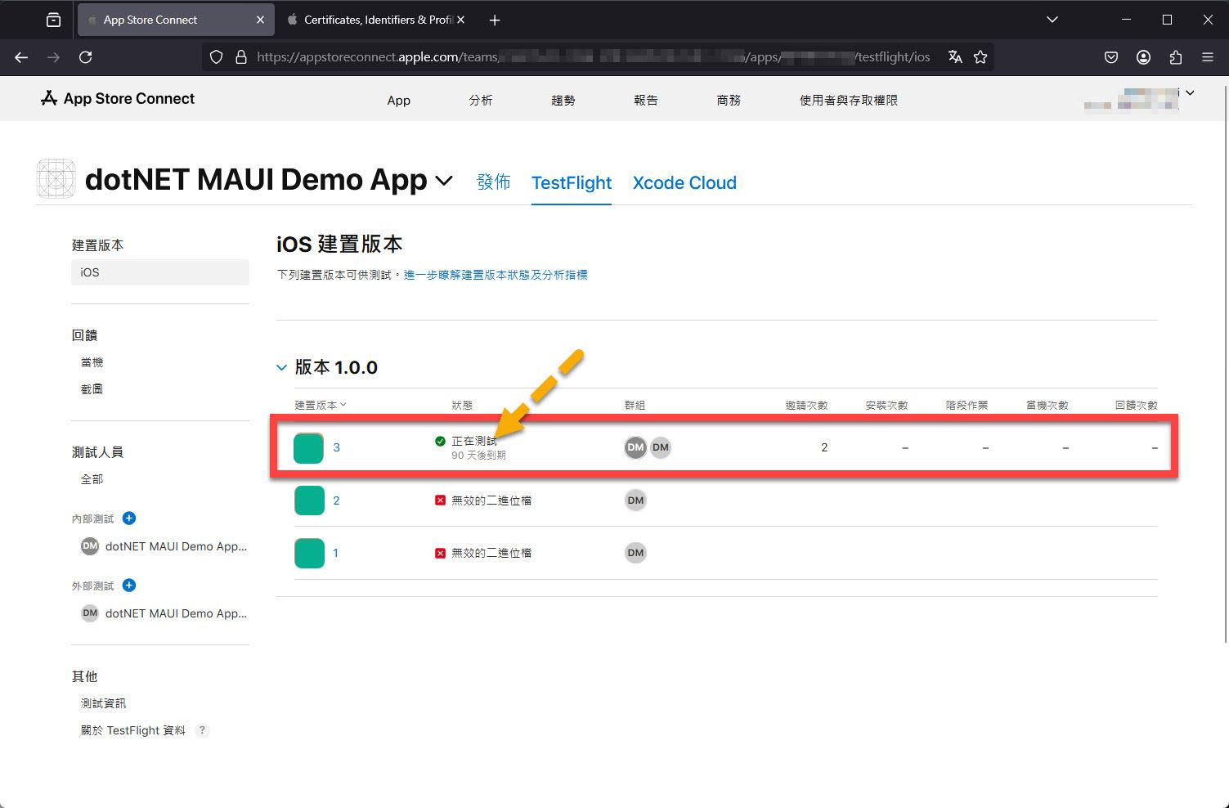The width and height of the screenshot is (1229, 808).
Task: Reload the page with the refresh icon
Action: [x=85, y=57]
